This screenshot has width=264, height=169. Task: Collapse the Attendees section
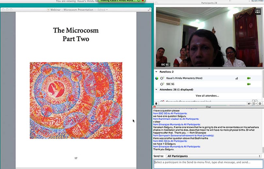point(156,89)
